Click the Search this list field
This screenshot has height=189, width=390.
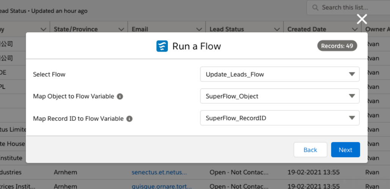point(348,8)
